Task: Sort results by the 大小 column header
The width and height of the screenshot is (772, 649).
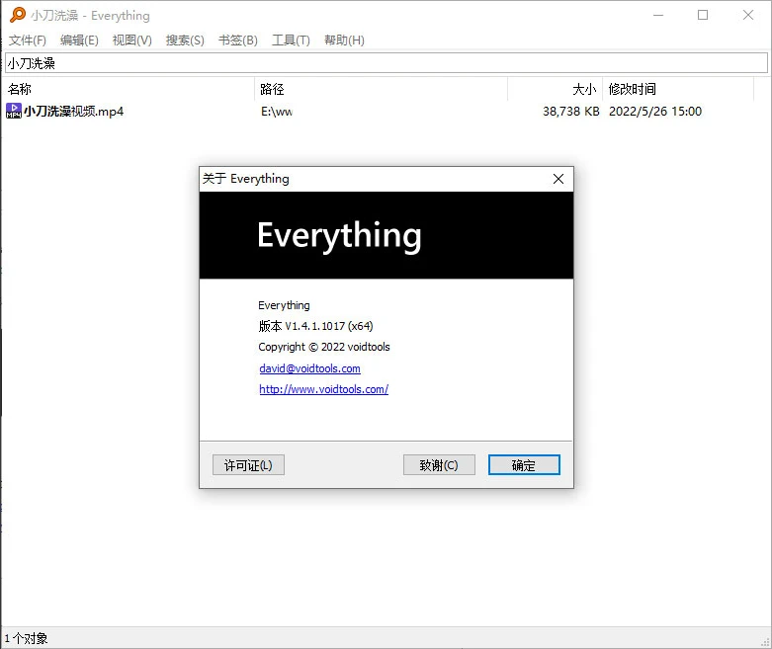Action: [555, 89]
